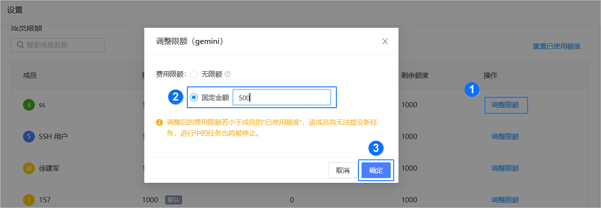
Task: Select the 固定金额 radio option
Action: (194, 98)
